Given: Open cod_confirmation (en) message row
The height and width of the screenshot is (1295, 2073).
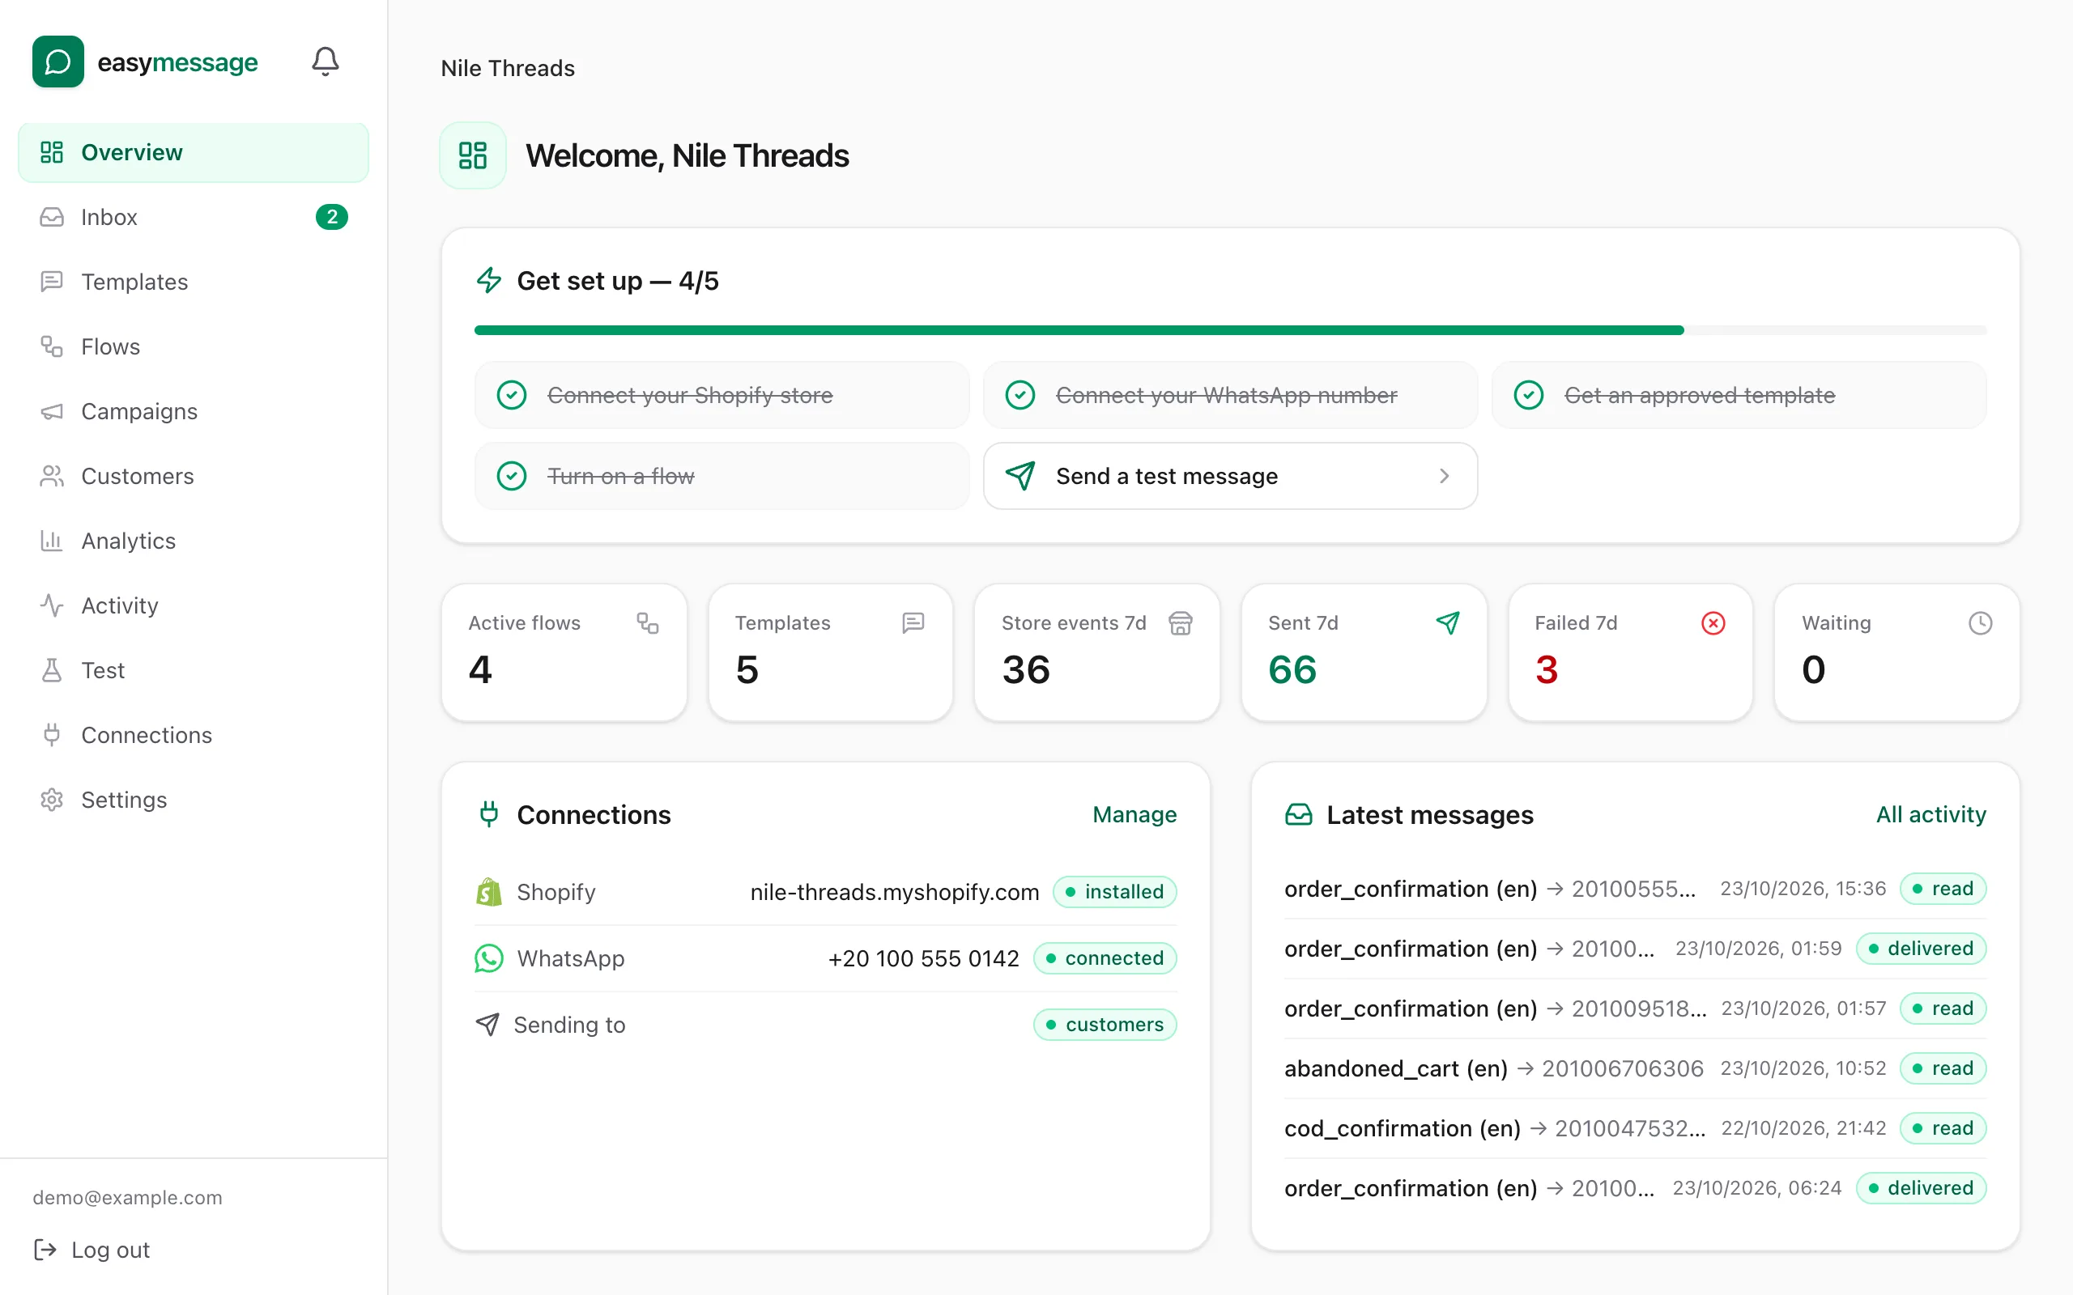Looking at the screenshot, I should 1634,1128.
